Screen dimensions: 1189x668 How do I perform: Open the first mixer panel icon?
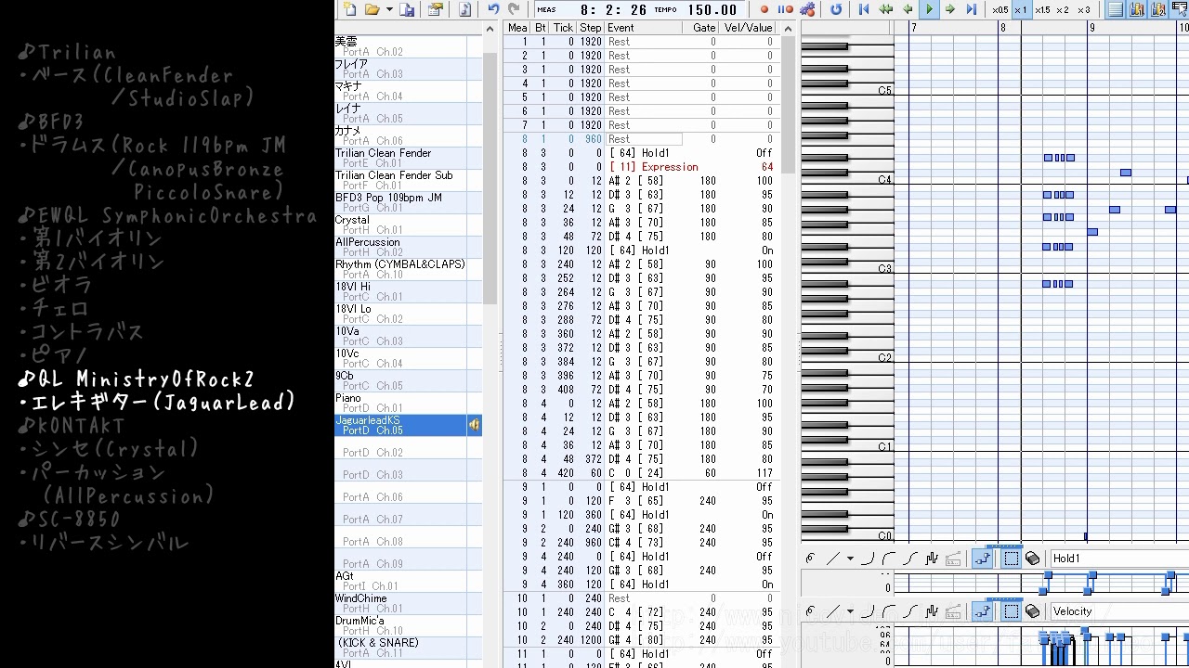point(1137,9)
